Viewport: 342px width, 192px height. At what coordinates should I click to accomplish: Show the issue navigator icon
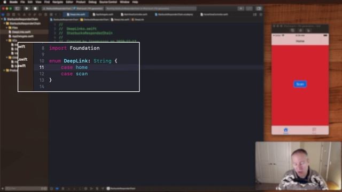coord(24,14)
